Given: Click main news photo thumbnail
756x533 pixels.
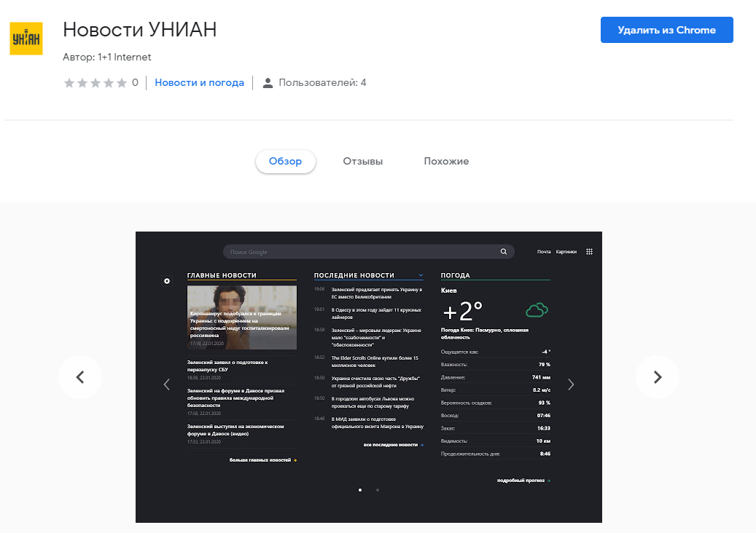Looking at the screenshot, I should [242, 317].
